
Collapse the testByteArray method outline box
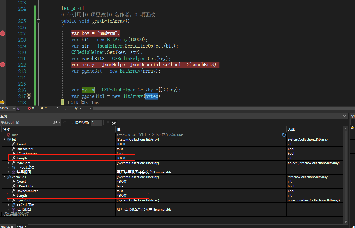coord(38,21)
